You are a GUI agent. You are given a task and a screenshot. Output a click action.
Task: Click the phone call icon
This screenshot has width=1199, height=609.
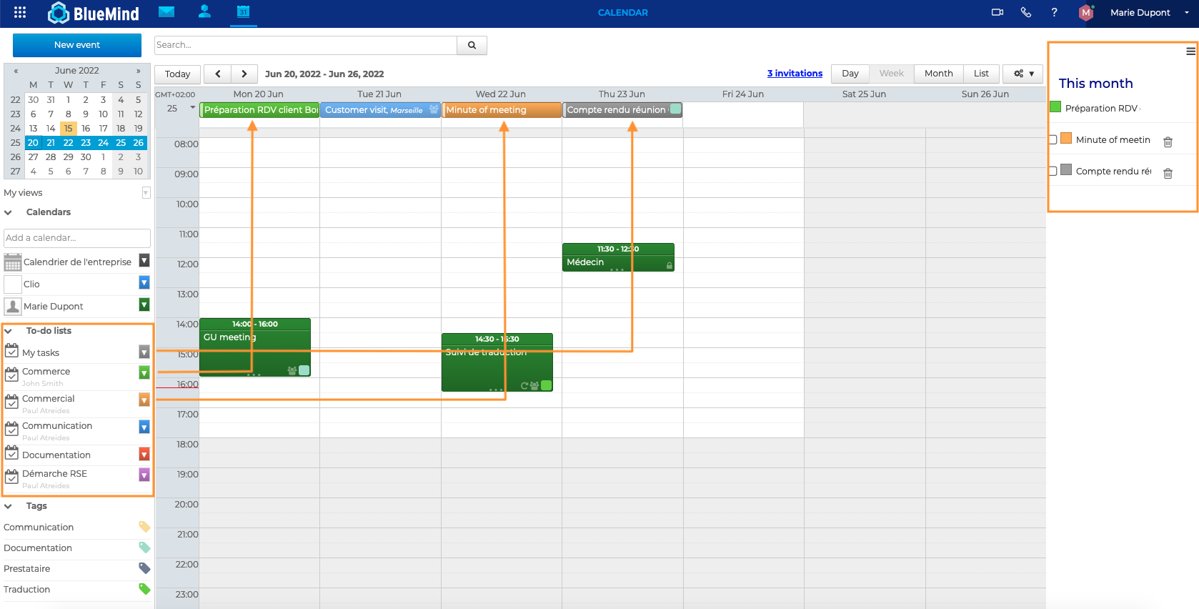[x=1026, y=12]
